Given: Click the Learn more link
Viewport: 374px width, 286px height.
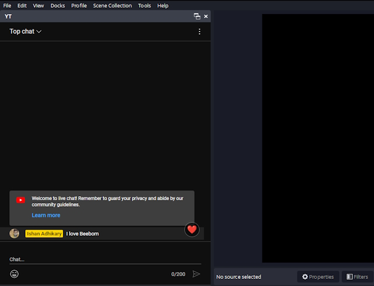Looking at the screenshot, I should pos(46,215).
